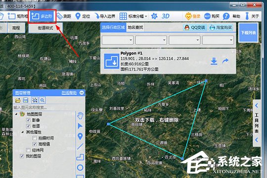Collapse the 图层管理 panel with double arrow
Image resolution: width=267 pixels, height=178 pixels.
82,92
